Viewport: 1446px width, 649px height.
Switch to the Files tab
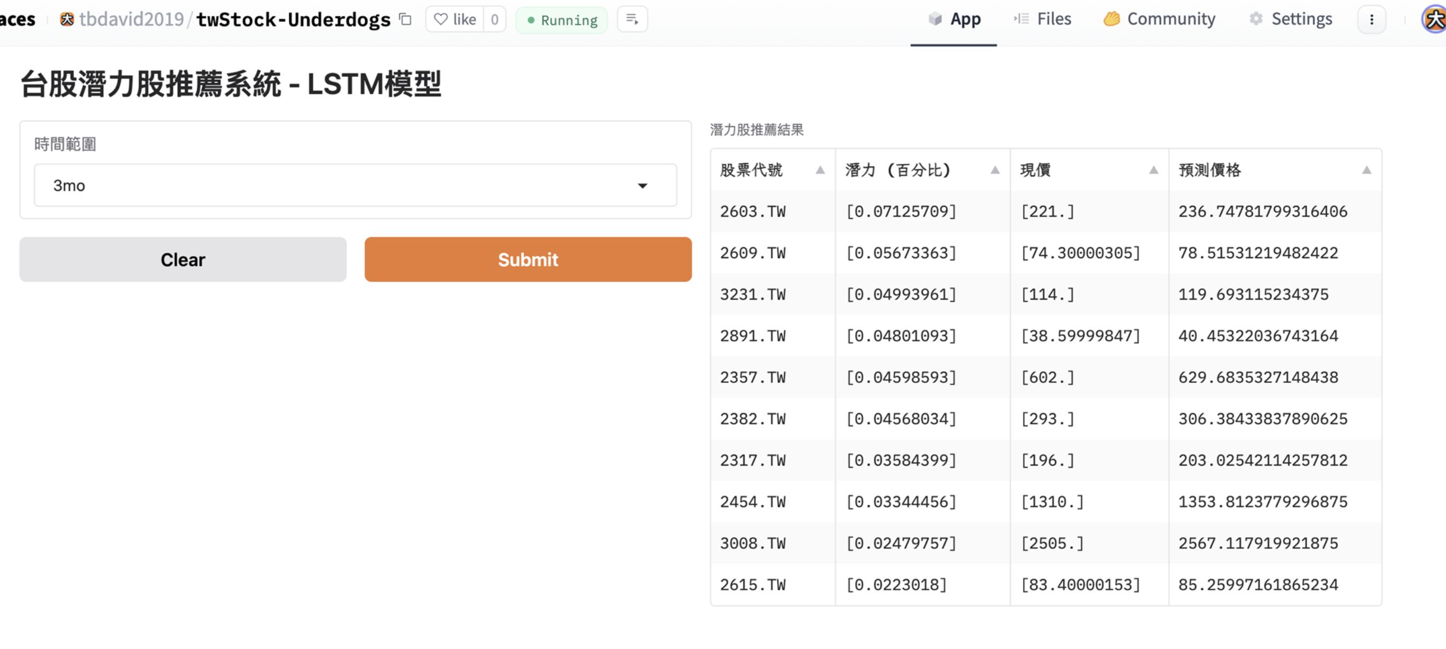1043,20
